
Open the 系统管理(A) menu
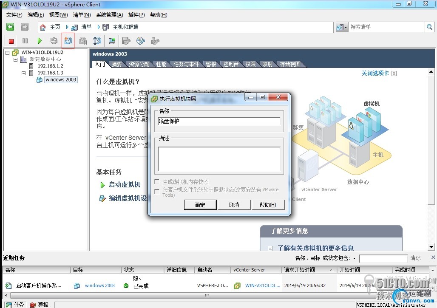point(110,15)
